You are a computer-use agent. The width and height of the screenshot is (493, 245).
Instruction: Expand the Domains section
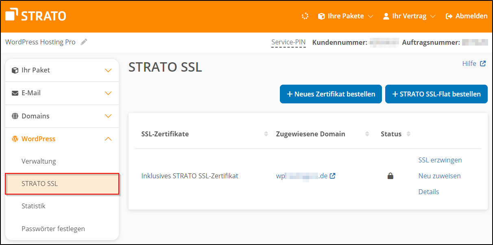(x=108, y=116)
